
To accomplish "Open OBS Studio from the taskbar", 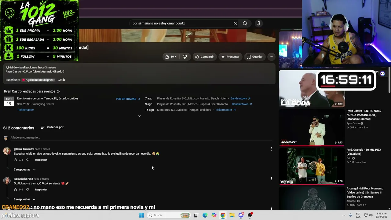I will (x=250, y=215).
